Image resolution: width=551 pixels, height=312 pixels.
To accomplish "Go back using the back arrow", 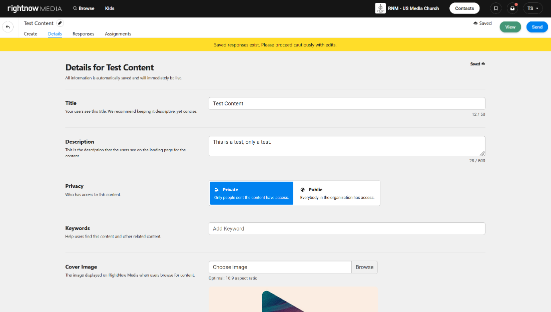I will tap(8, 26).
